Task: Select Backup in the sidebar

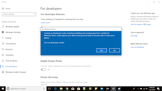Action: (x=7, y=38)
